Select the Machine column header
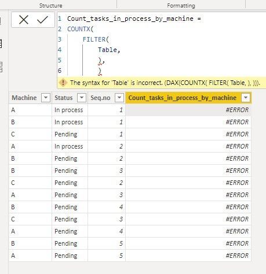 click(x=24, y=98)
